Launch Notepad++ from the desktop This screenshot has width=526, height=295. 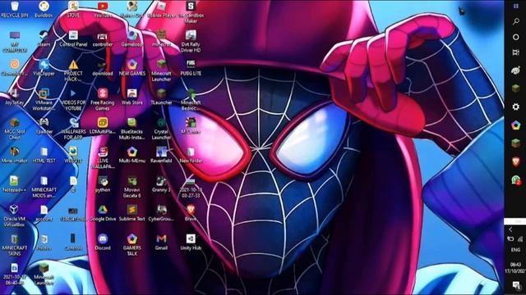pos(15,184)
